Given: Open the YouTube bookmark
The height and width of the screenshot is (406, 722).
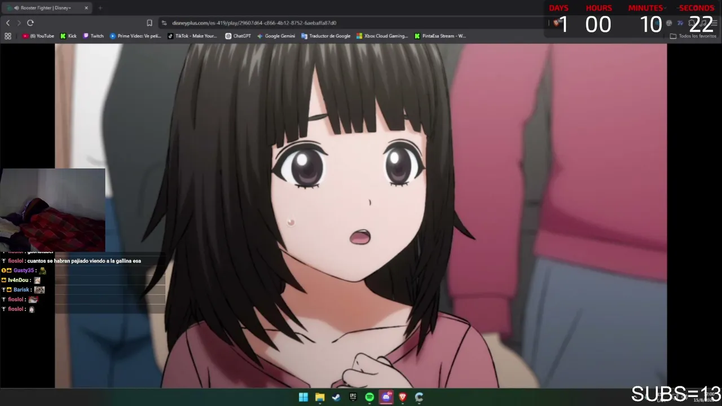Looking at the screenshot, I should 38,36.
